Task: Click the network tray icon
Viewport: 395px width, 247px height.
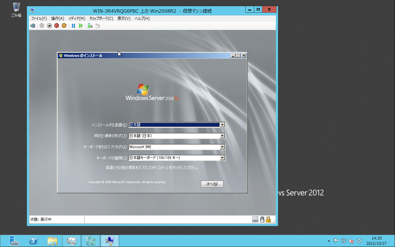Action: coord(344,241)
